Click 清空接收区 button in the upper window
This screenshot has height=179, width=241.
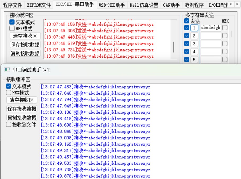(25, 36)
